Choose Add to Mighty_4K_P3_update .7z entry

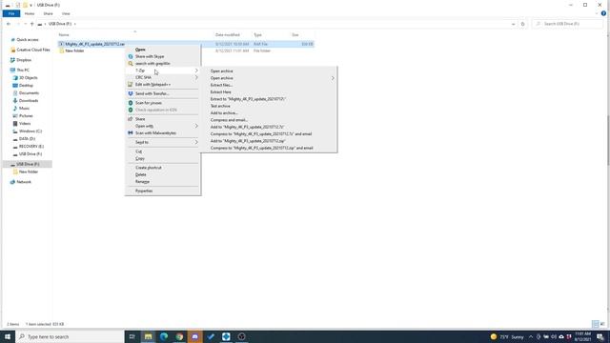247,127
